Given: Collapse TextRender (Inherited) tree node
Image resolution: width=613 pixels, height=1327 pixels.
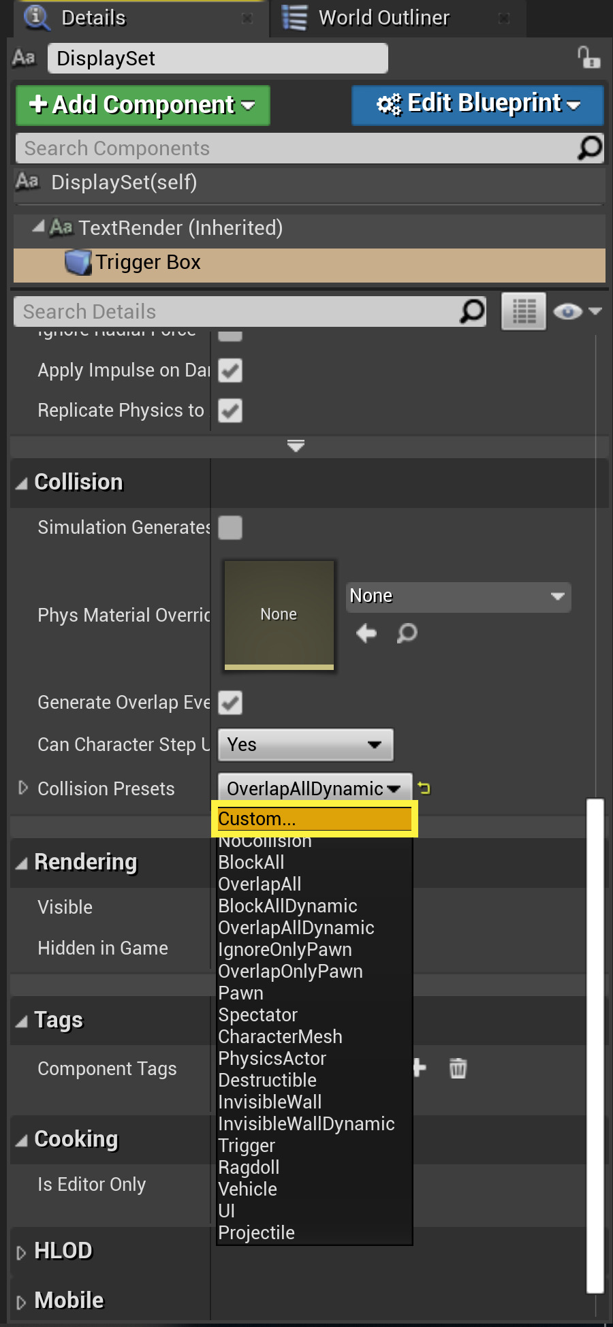Looking at the screenshot, I should click(39, 225).
